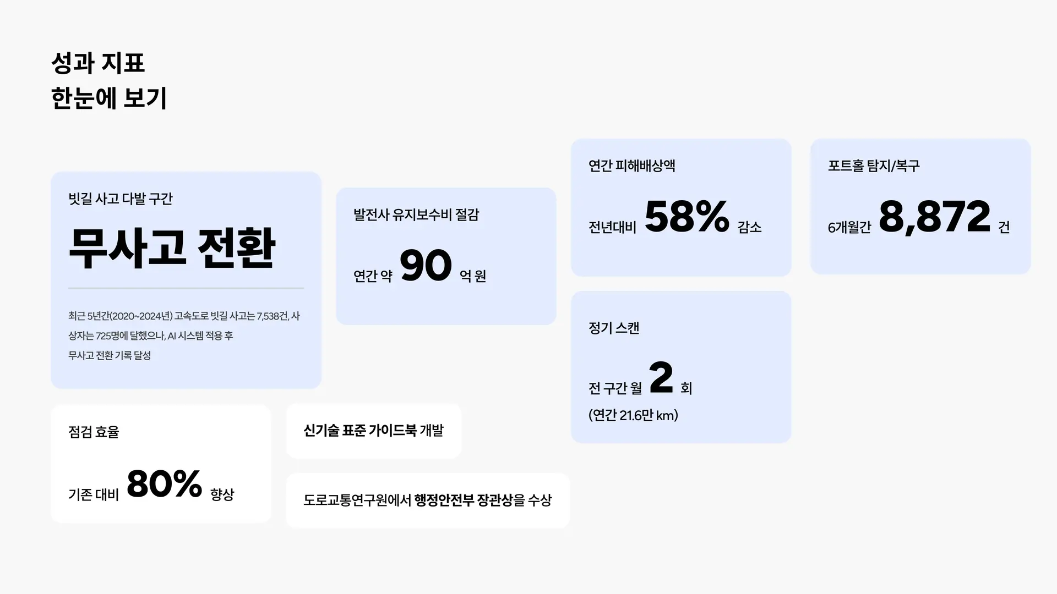Click the "신기술 표준 가이드북 개발" card
Screen dimensions: 1057x594
tap(373, 431)
